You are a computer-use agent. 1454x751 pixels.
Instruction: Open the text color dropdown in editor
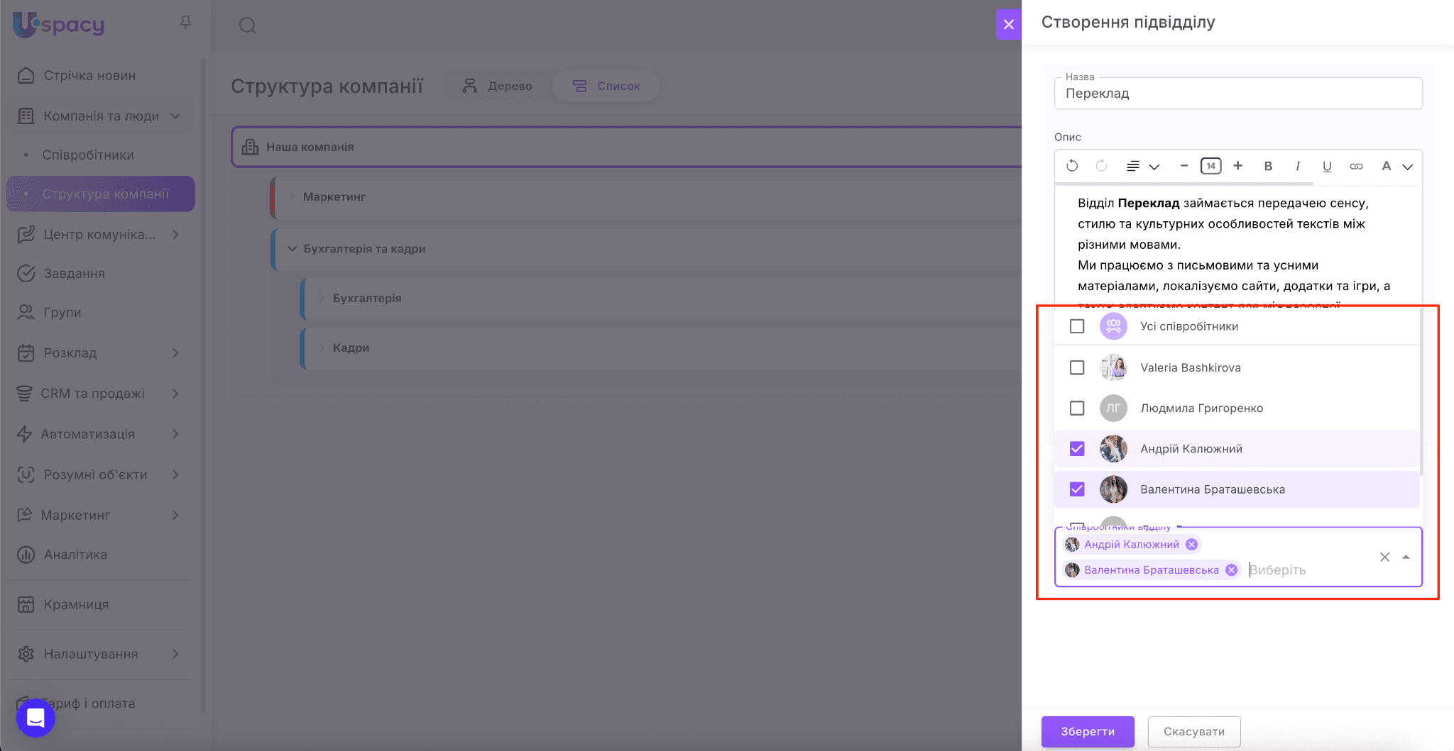point(1396,166)
